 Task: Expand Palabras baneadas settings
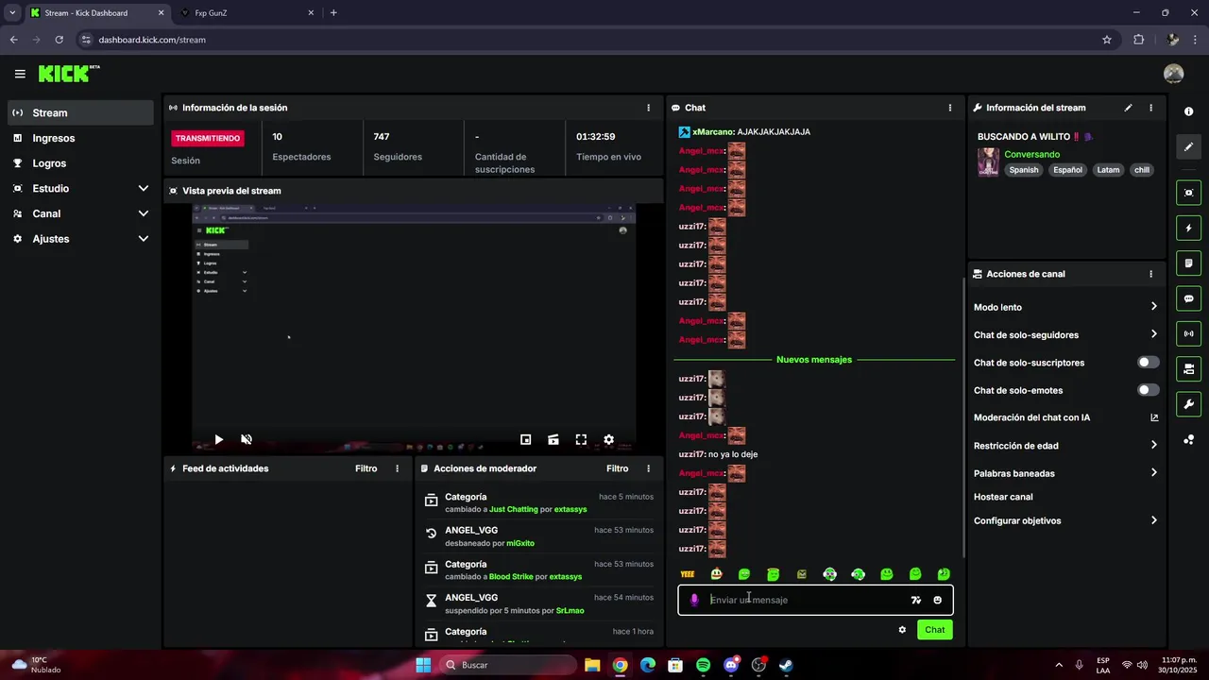tap(1065, 473)
